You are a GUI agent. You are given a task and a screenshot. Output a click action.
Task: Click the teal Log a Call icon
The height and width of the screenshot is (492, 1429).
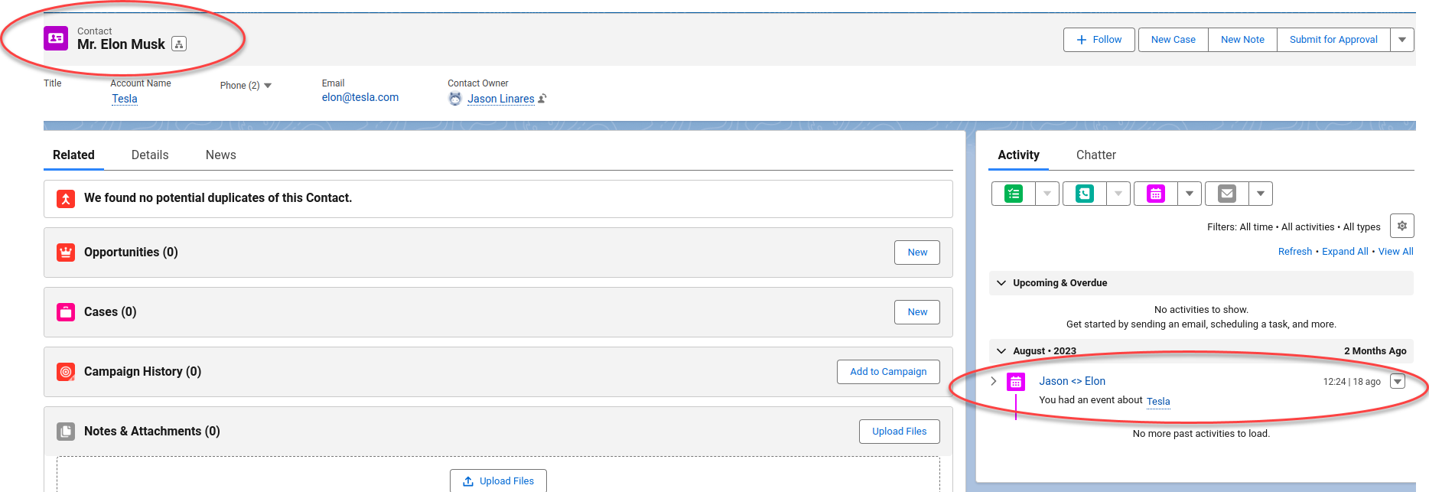1085,194
